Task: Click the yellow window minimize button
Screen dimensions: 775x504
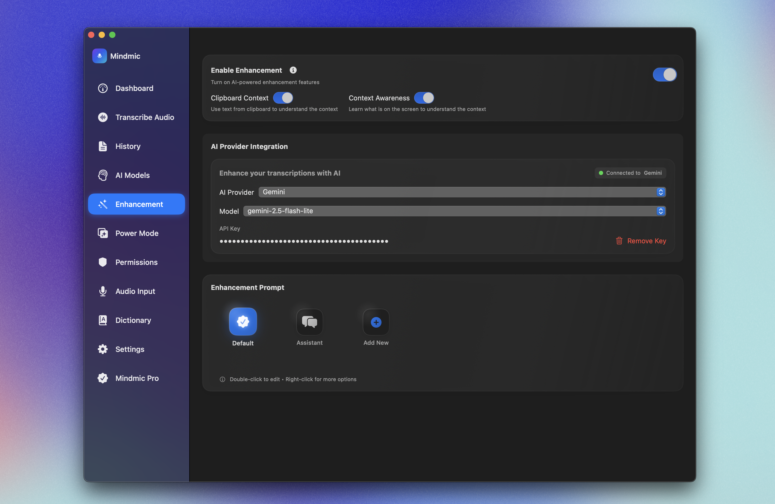Action: [101, 35]
